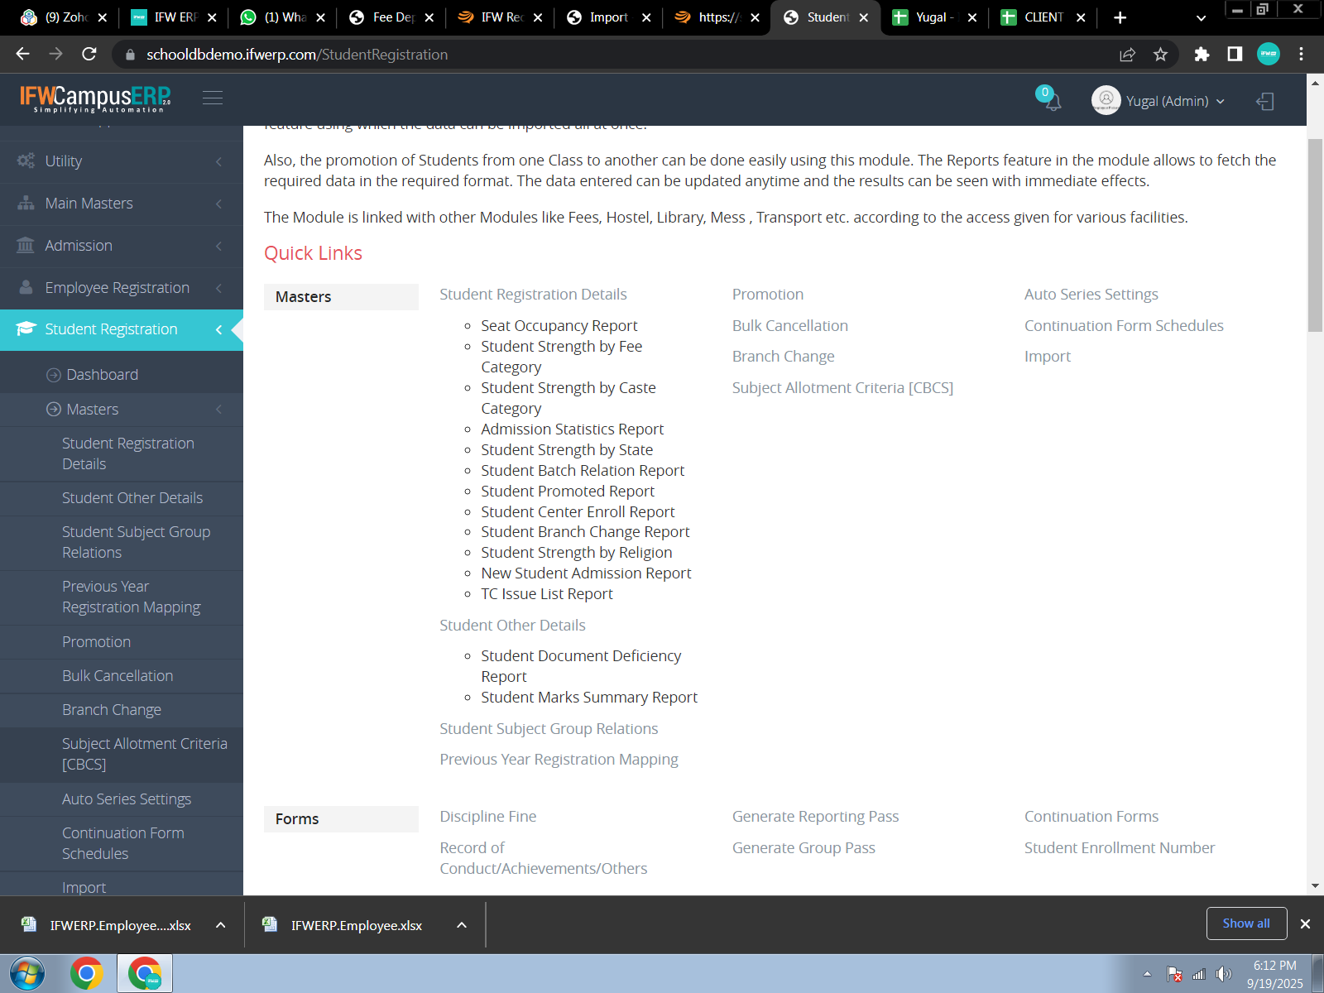Click the logout icon beside Yugal (Admin)
Viewport: 1324px width, 993px height.
point(1264,101)
